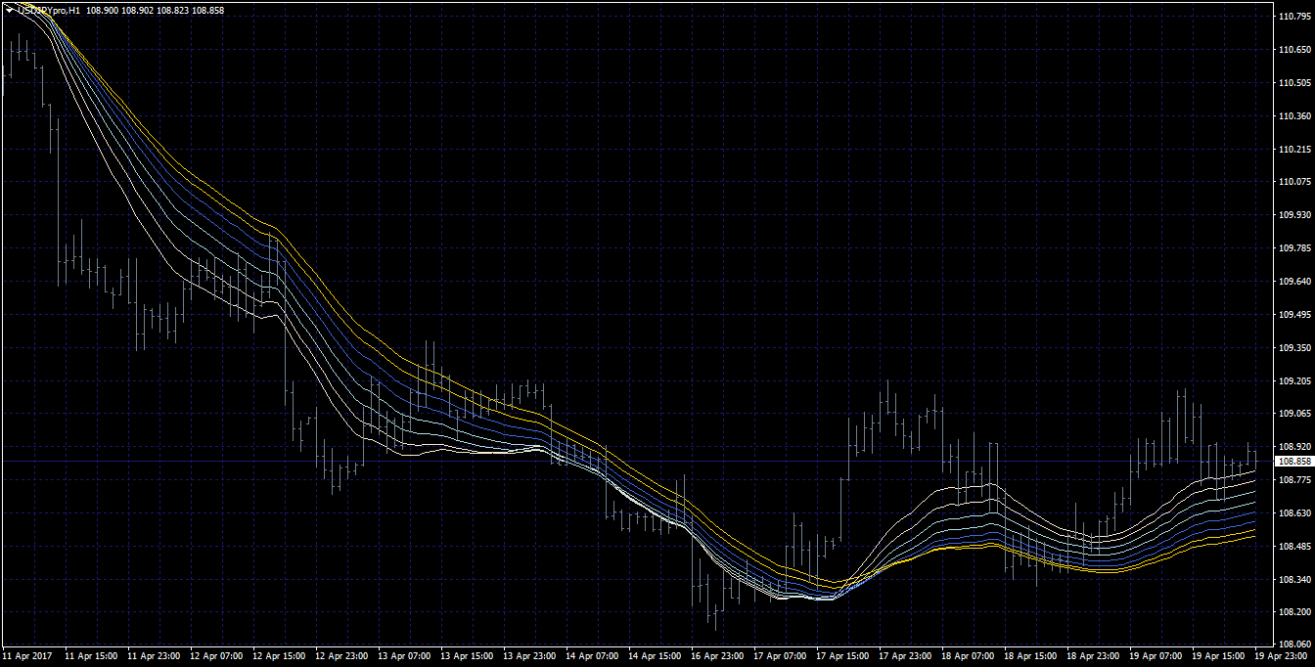
Task: Toggle the one-click trading triangle arrow
Action: coord(9,10)
